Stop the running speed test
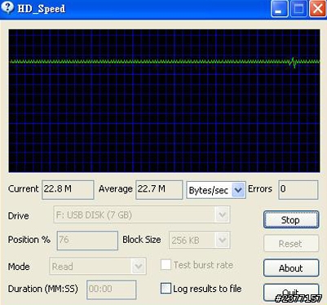This screenshot has width=327, height=305. point(291,219)
